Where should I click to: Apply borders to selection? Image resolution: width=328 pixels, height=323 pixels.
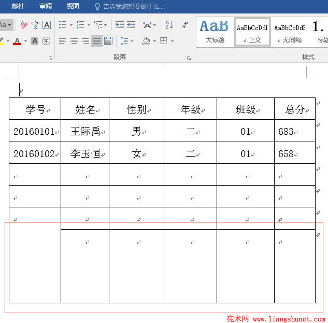(164, 41)
